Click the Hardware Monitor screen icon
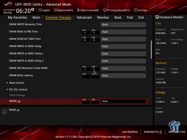Image resolution: width=187 pixels, height=140 pixels. pos(157,17)
